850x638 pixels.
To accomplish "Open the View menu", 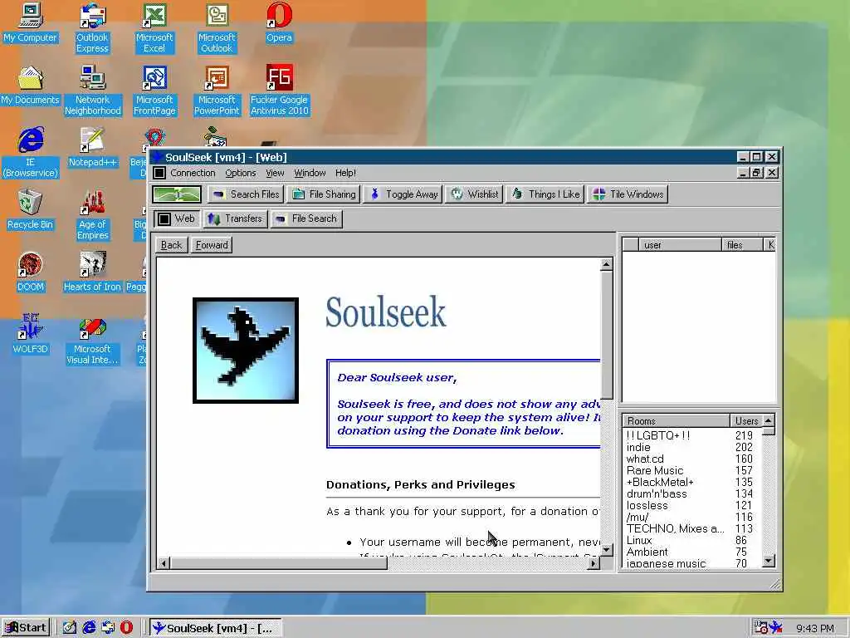I will click(274, 173).
